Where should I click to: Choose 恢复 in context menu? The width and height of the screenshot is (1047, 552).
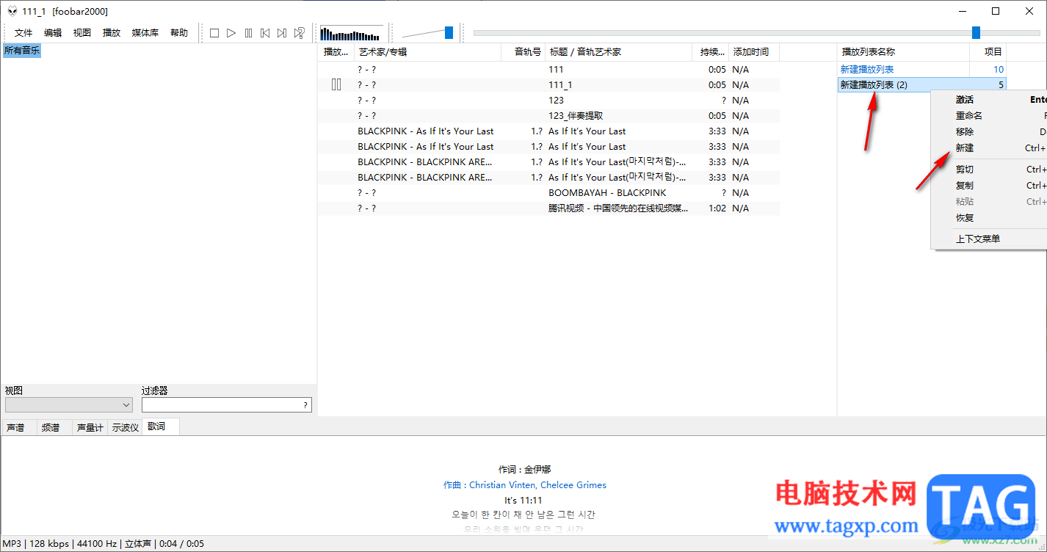[x=989, y=218]
